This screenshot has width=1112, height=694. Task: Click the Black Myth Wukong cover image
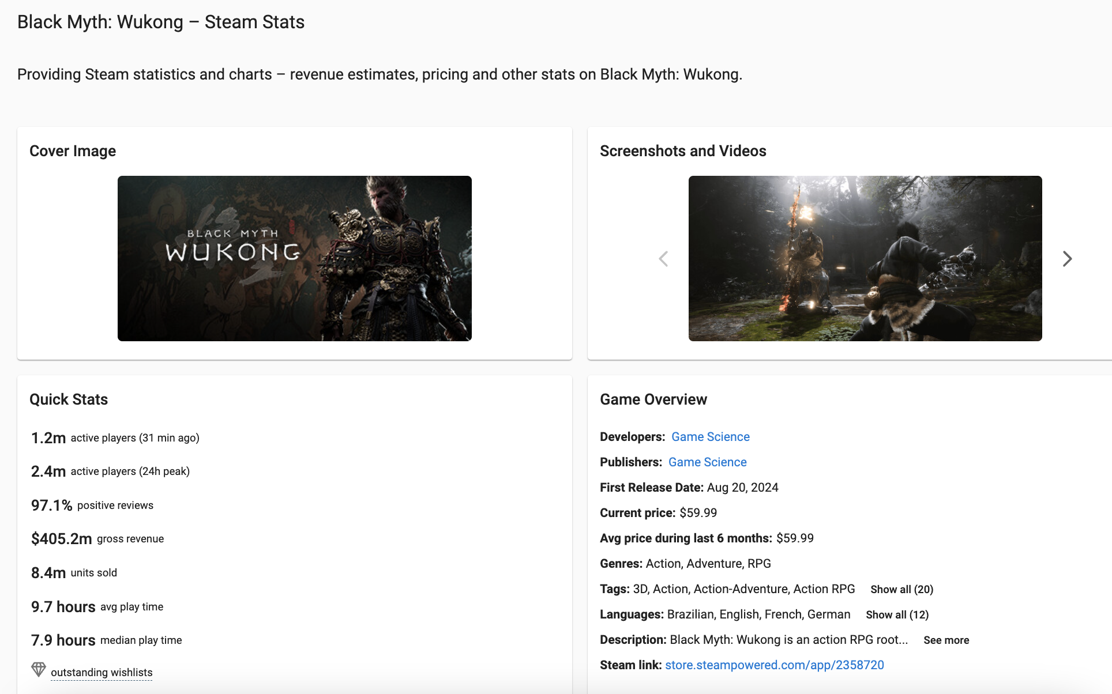(294, 258)
